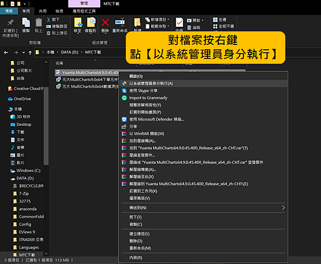The image size is (321, 264).
Task: Select Yuanta MultiCharts64.9.0.45.40 installer file
Action: [87, 72]
